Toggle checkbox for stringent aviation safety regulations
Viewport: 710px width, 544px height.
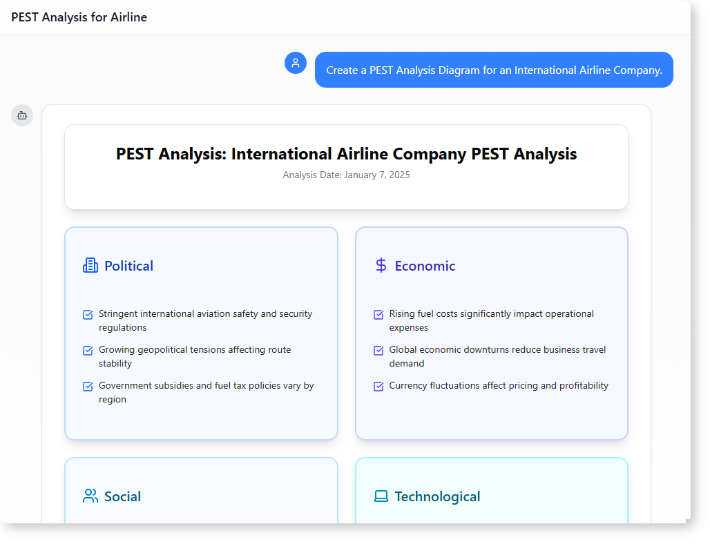(88, 315)
